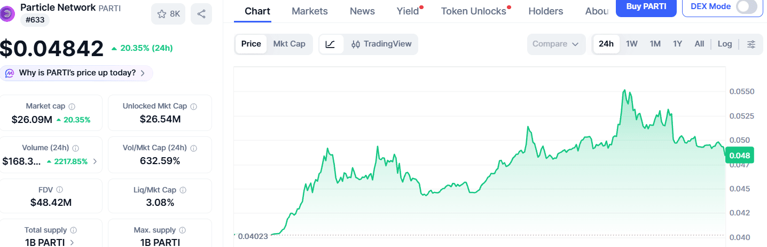The width and height of the screenshot is (767, 247).
Task: Open Liq/Mkt Cap info icon
Action: coord(183,190)
